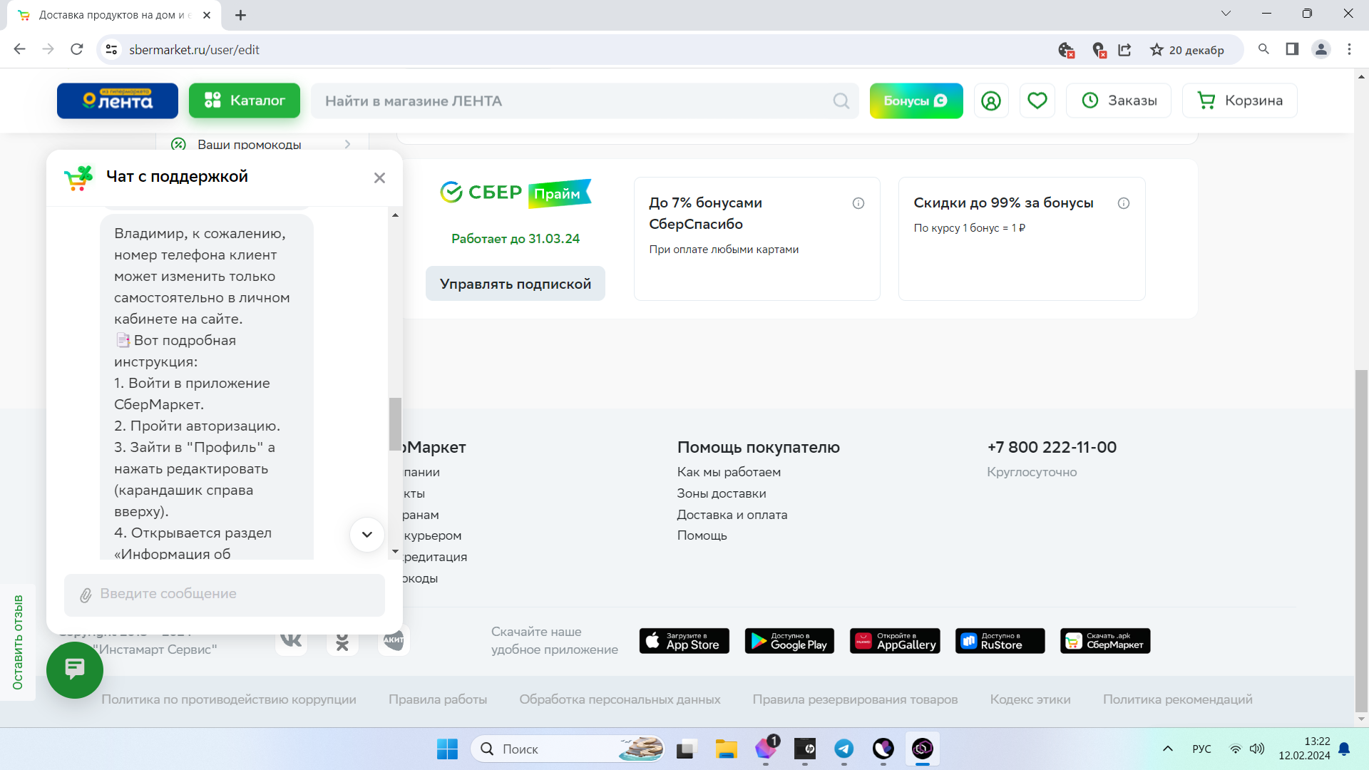Open File Explorer from taskbar

727,749
